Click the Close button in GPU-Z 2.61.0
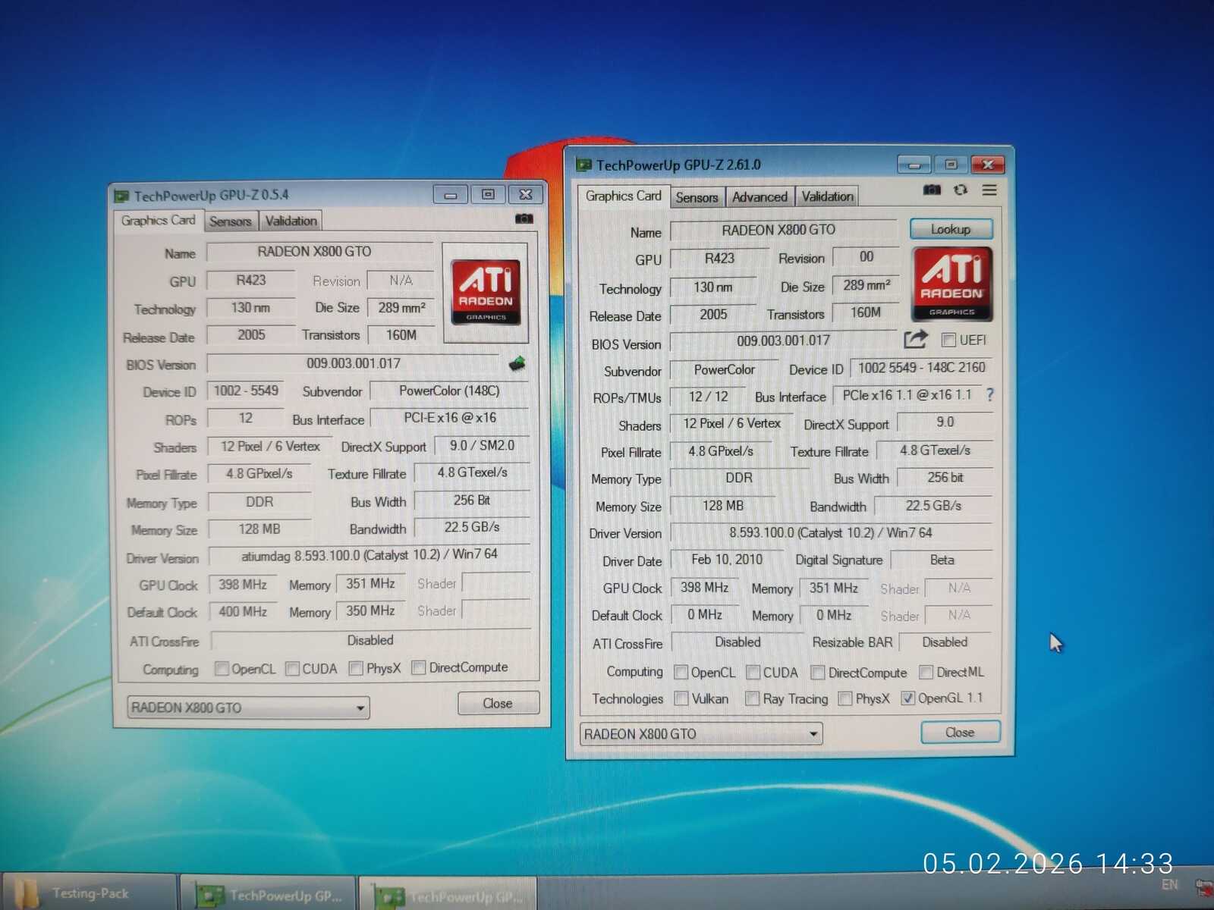The width and height of the screenshot is (1214, 910). pyautogui.click(x=960, y=732)
